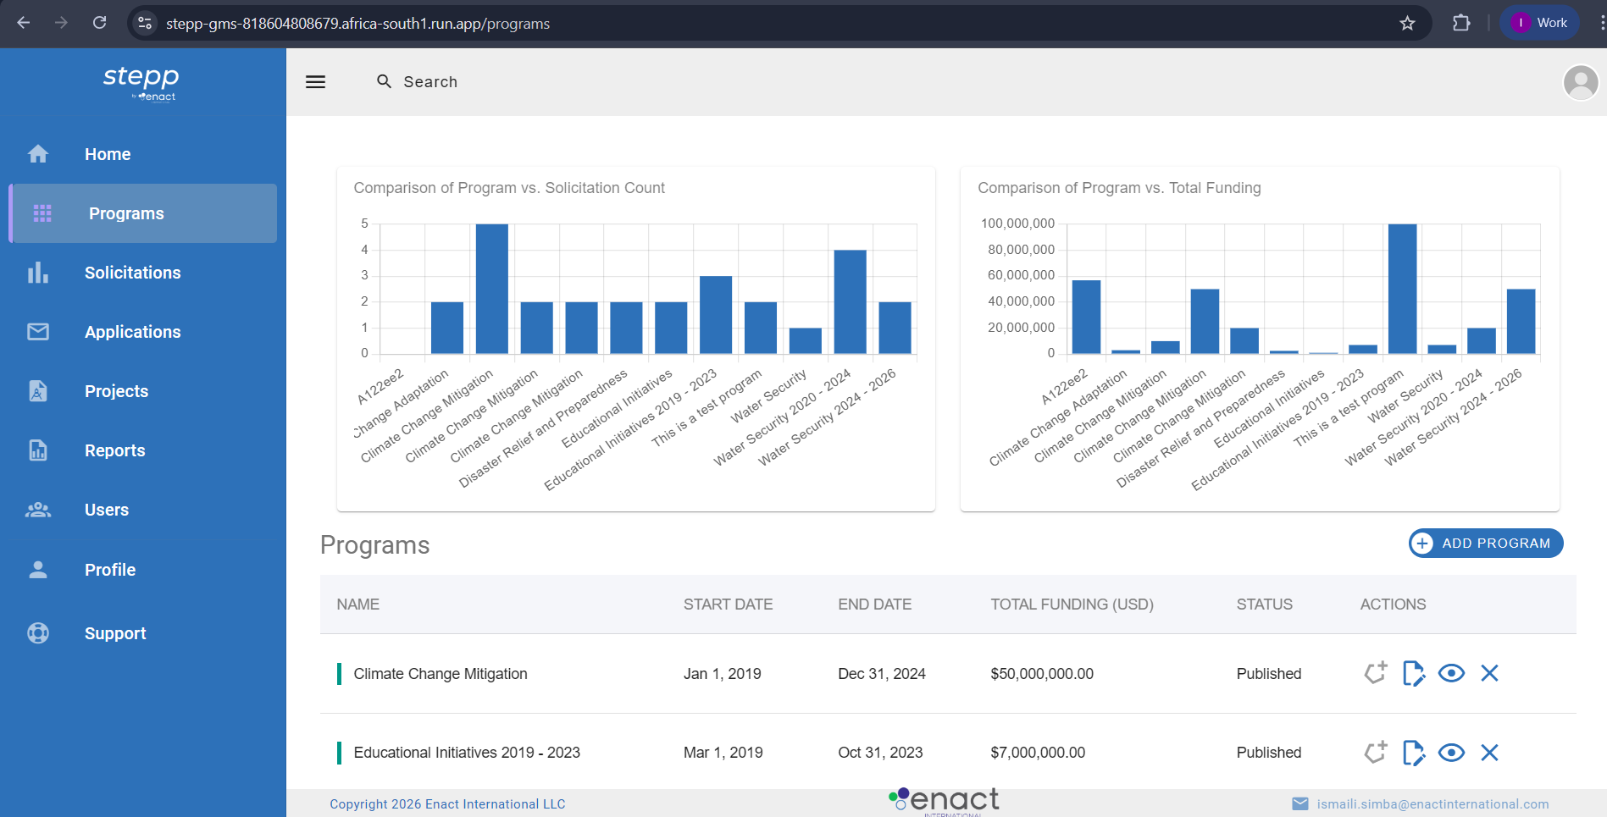Image resolution: width=1607 pixels, height=817 pixels.
Task: Sort by START DATE column header
Action: (728, 604)
